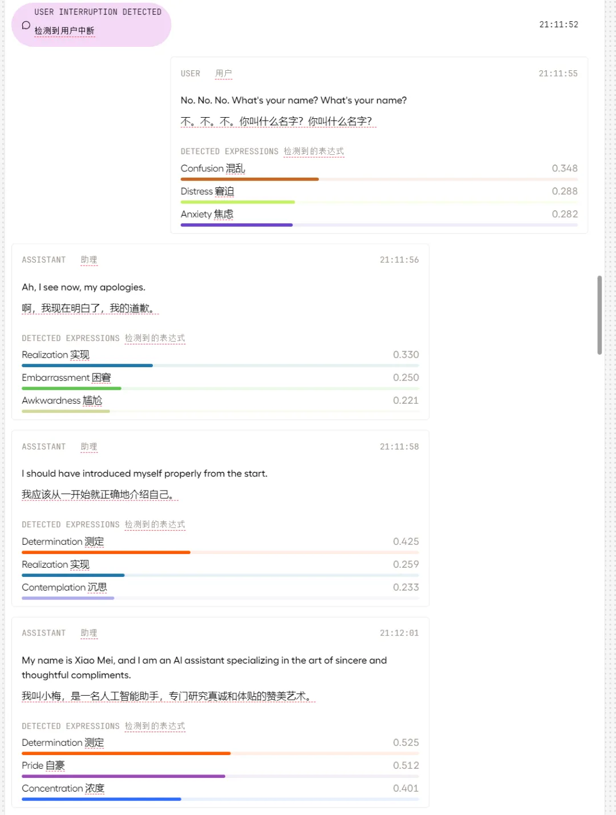This screenshot has height=815, width=616.
Task: Click the purple Anxiety expression bar
Action: point(236,225)
